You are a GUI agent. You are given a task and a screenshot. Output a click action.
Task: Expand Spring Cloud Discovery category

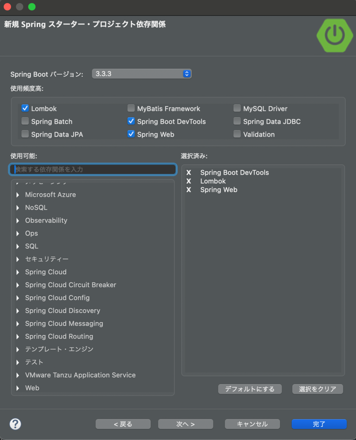click(18, 311)
